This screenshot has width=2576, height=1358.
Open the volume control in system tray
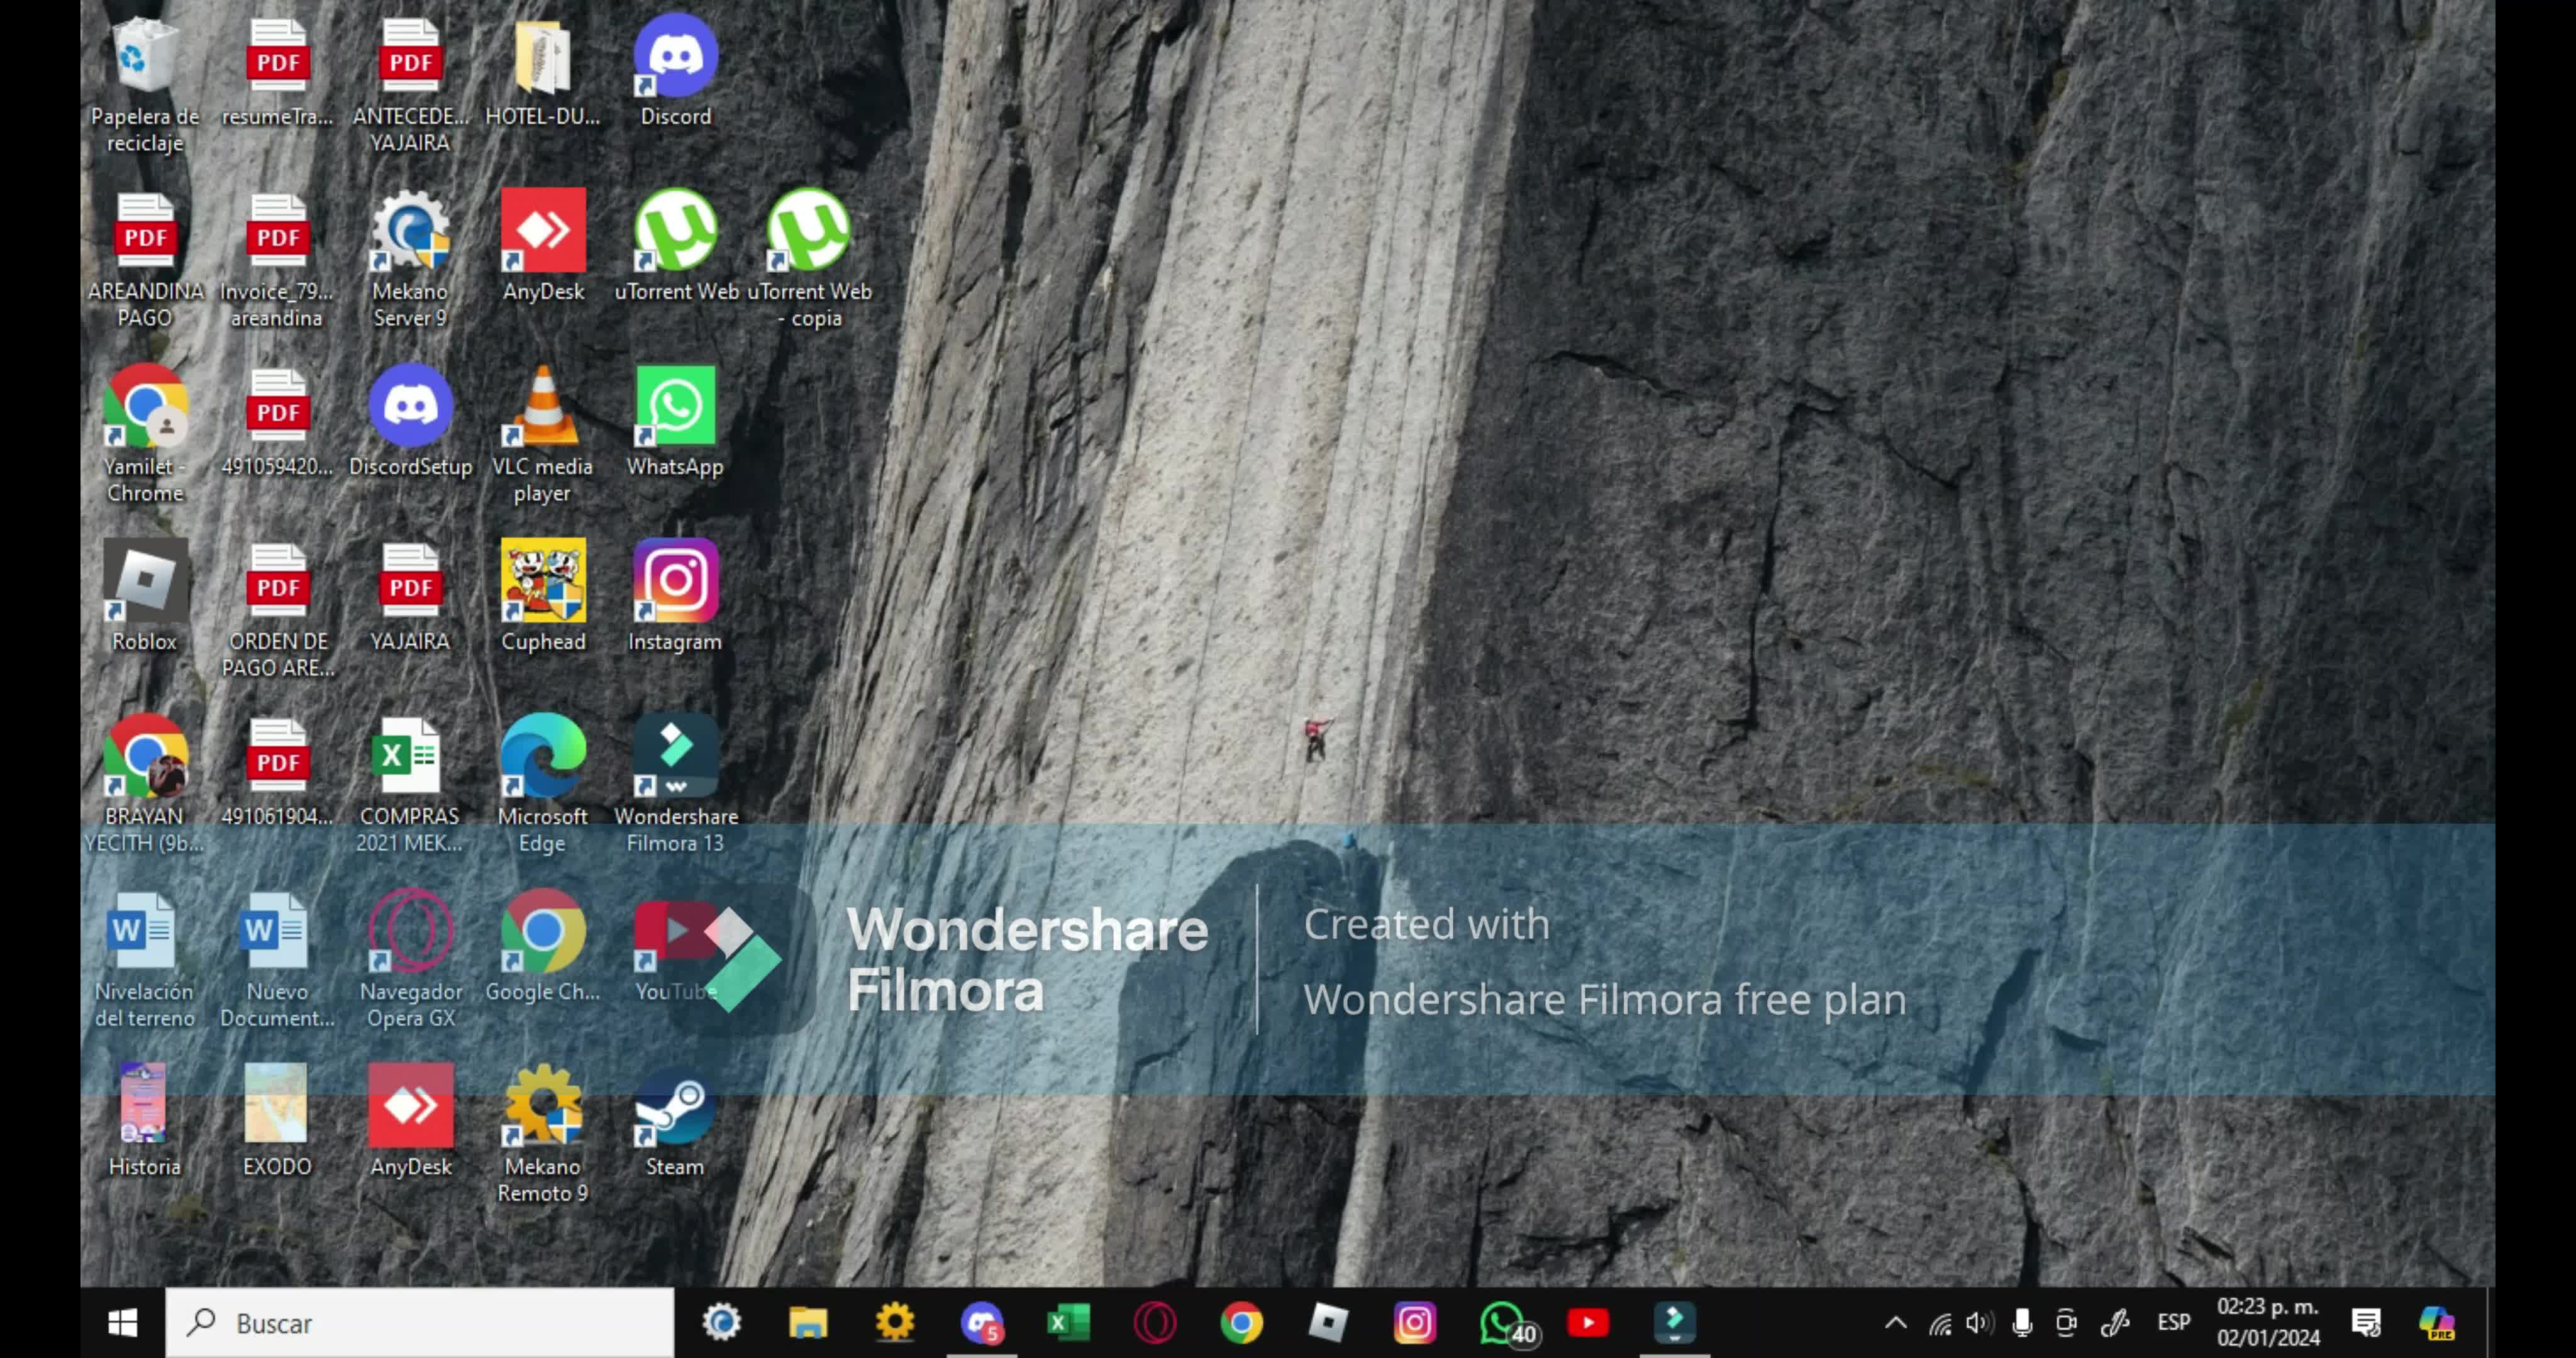(x=1979, y=1324)
